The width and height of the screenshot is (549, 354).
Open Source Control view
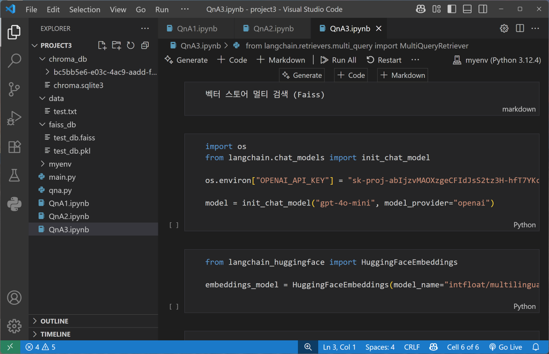(x=14, y=89)
